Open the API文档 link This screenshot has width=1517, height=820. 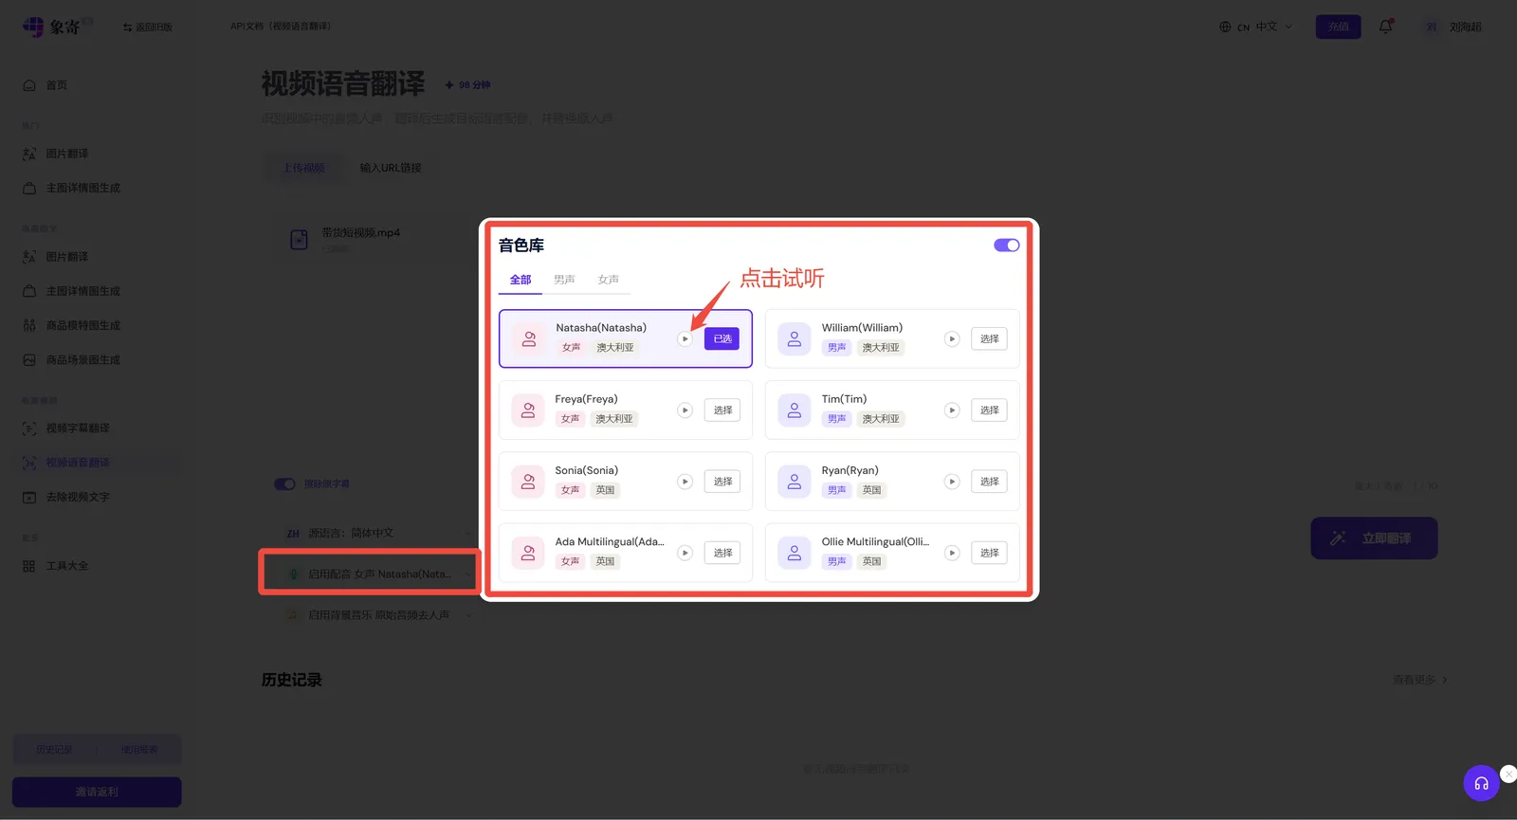(x=281, y=27)
